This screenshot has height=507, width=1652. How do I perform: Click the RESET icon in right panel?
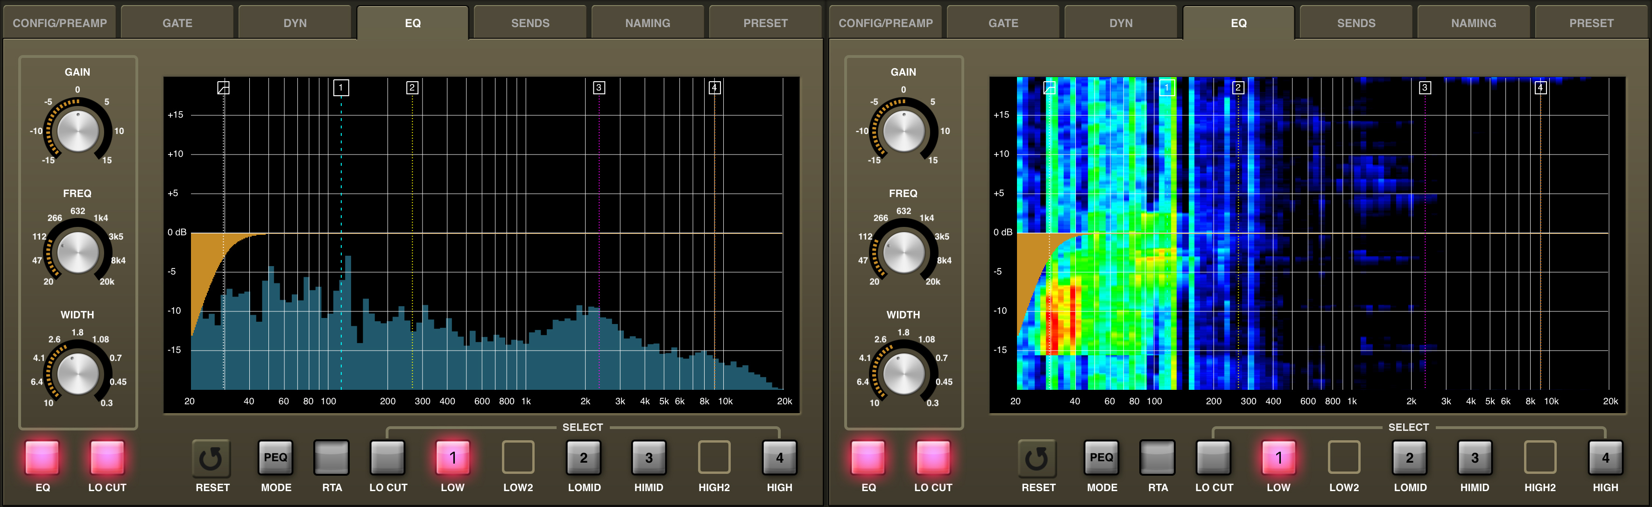click(1037, 458)
